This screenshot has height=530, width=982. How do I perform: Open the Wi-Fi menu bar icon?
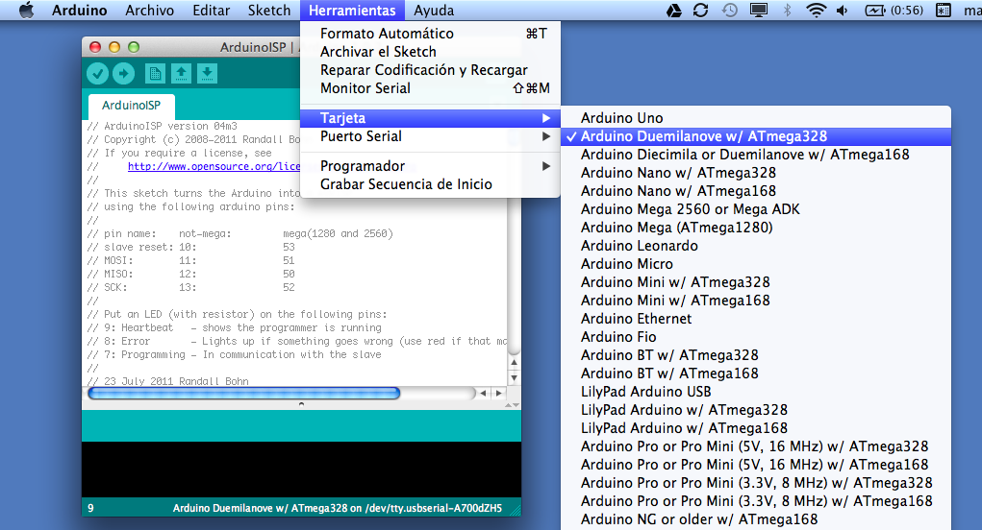[x=816, y=10]
